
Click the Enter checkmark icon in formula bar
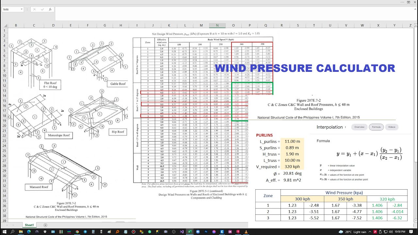[x=42, y=9]
